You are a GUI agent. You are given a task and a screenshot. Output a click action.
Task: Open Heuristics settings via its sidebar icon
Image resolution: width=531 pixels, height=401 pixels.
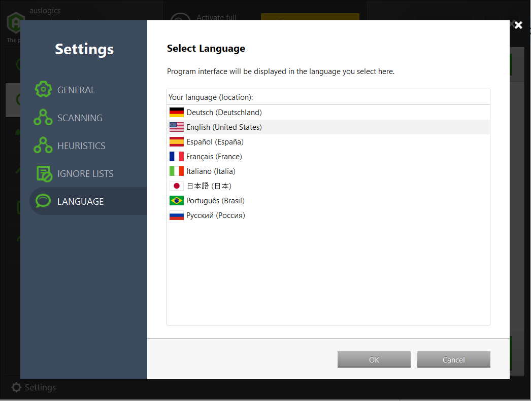(43, 145)
